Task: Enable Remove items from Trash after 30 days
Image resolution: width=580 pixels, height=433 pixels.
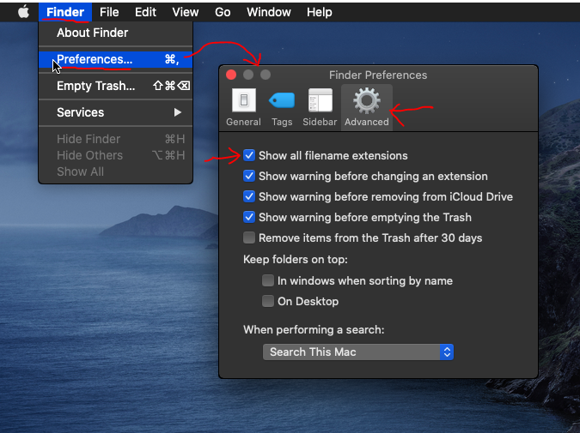Action: click(249, 238)
